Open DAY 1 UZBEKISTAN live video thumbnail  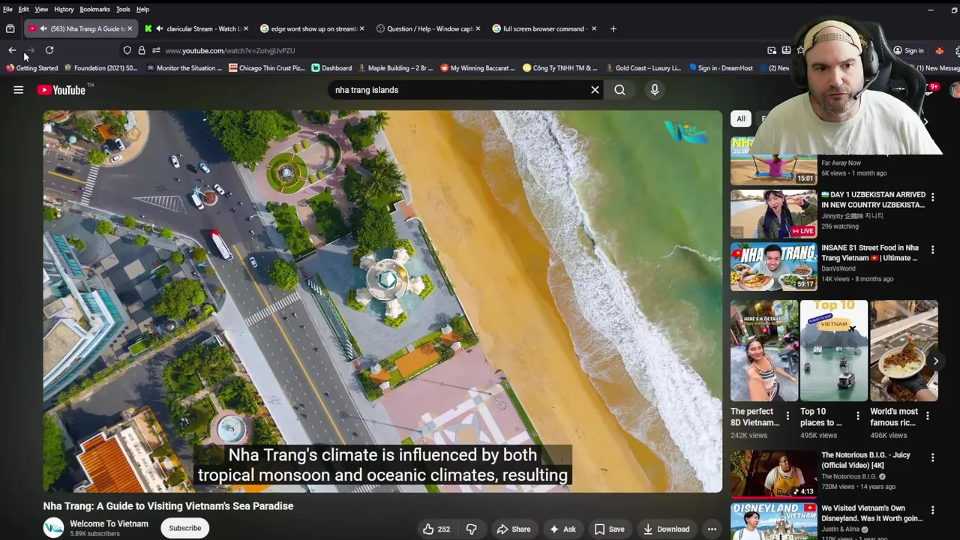coord(774,214)
